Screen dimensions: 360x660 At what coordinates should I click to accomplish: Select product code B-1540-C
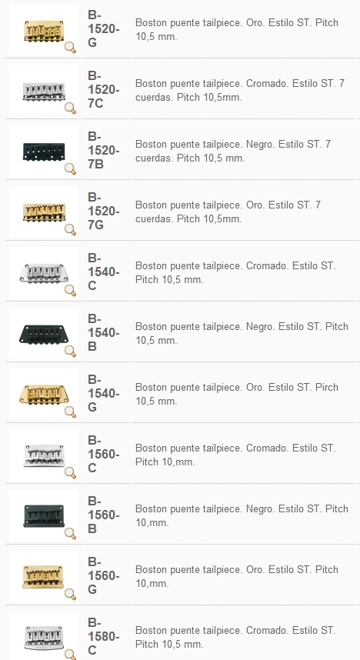(x=104, y=272)
